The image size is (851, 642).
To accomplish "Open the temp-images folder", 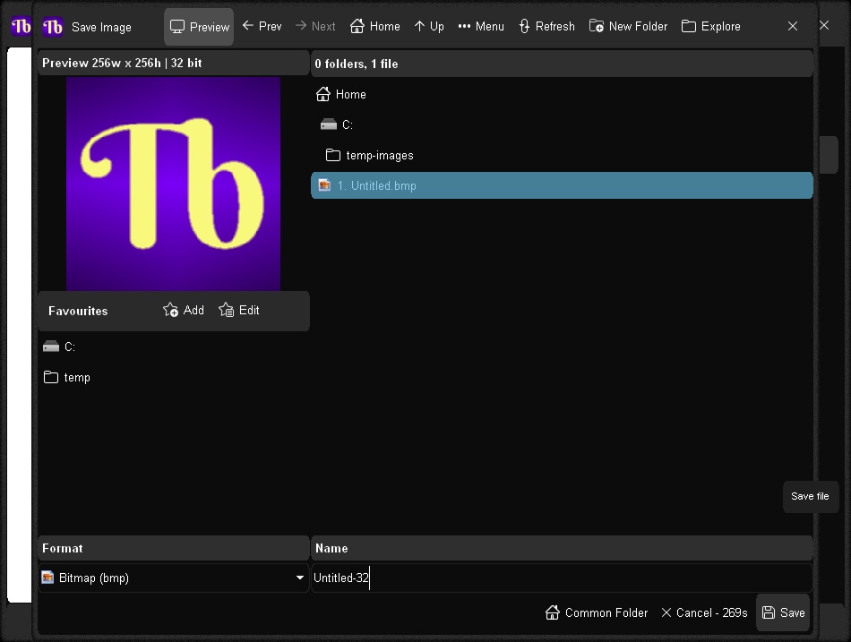I will pyautogui.click(x=562, y=155).
